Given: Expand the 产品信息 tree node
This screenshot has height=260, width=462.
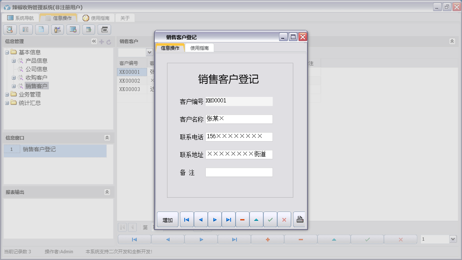Looking at the screenshot, I should click(x=14, y=61).
